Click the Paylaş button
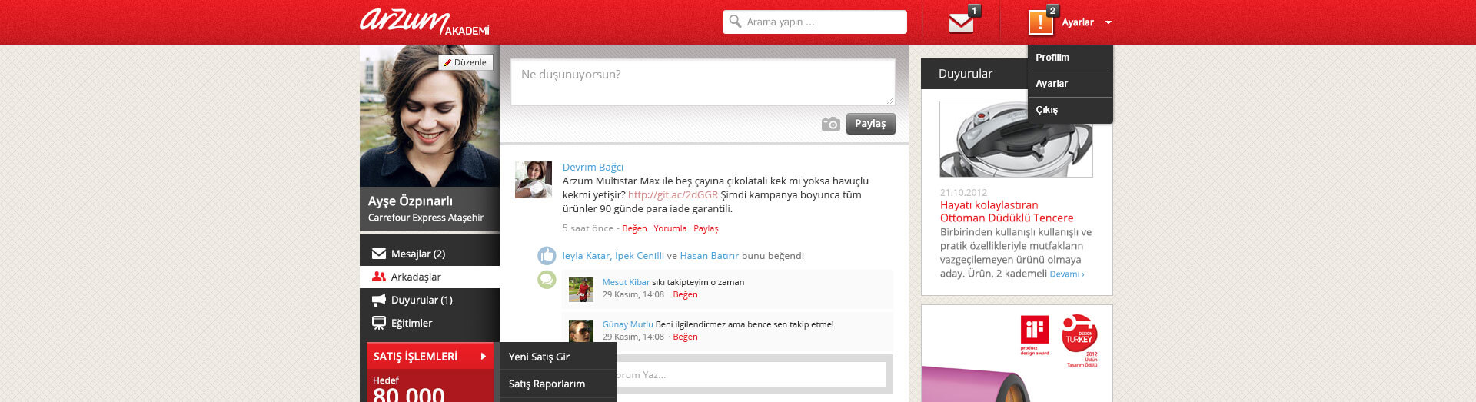Image resolution: width=1476 pixels, height=402 pixels. coord(870,124)
